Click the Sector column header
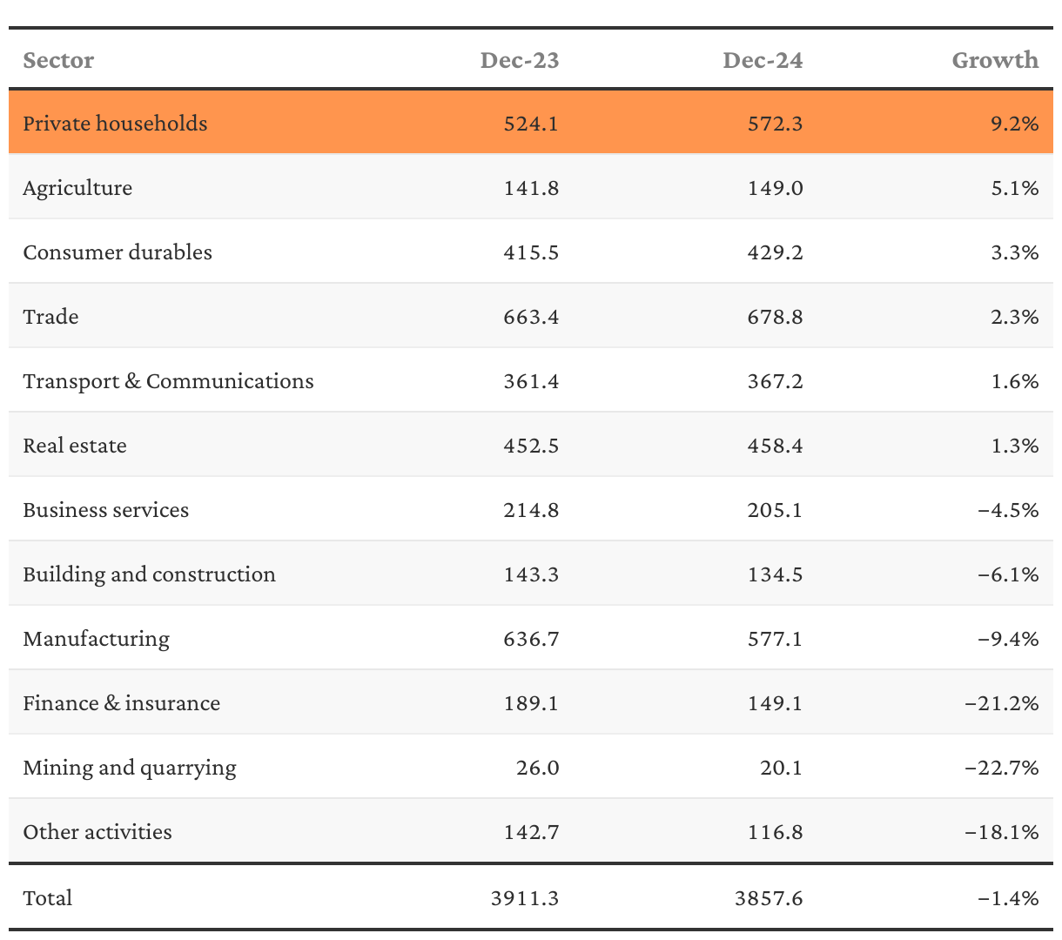Viewport: 1062px width, 940px height. point(58,60)
